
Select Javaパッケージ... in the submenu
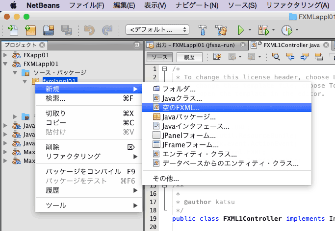click(227, 117)
